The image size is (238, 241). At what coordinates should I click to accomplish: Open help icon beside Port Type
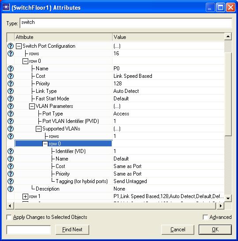tap(11, 114)
